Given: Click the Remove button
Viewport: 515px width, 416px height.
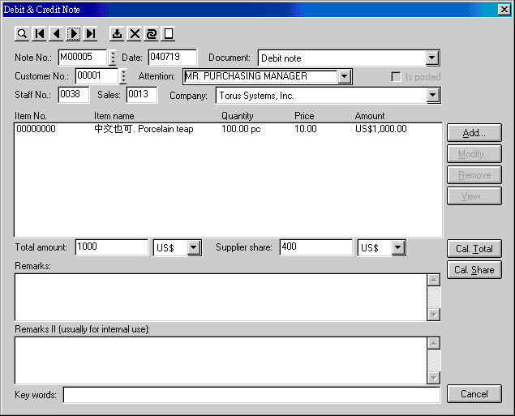Looking at the screenshot, I should [474, 174].
